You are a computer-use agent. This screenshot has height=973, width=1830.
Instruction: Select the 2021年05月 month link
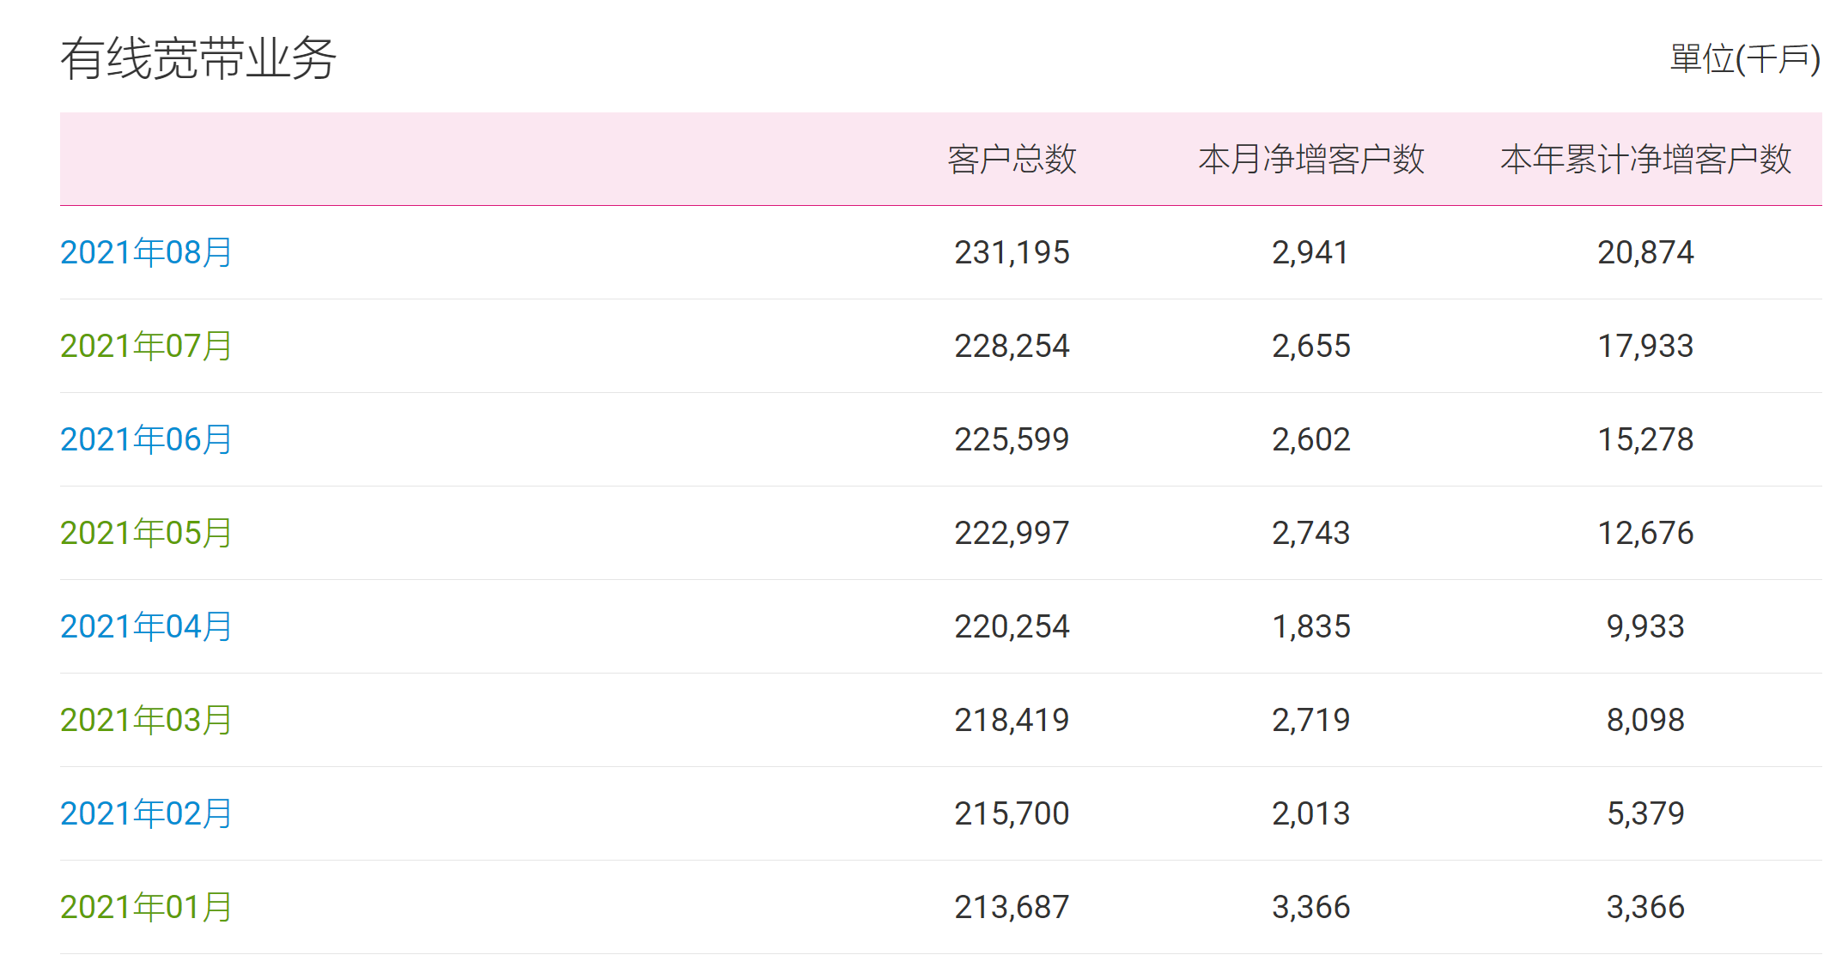tap(146, 533)
